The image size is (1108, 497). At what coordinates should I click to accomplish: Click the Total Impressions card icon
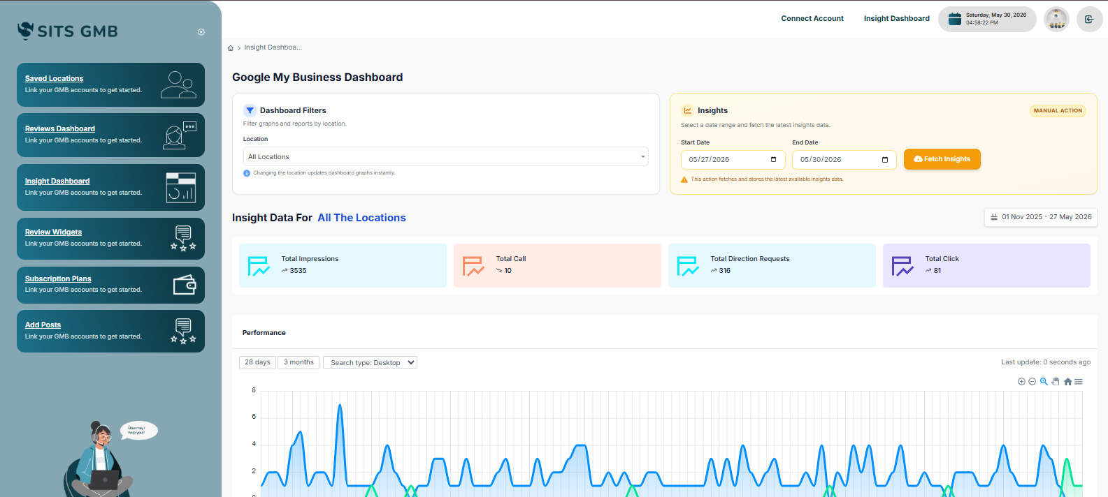point(259,266)
